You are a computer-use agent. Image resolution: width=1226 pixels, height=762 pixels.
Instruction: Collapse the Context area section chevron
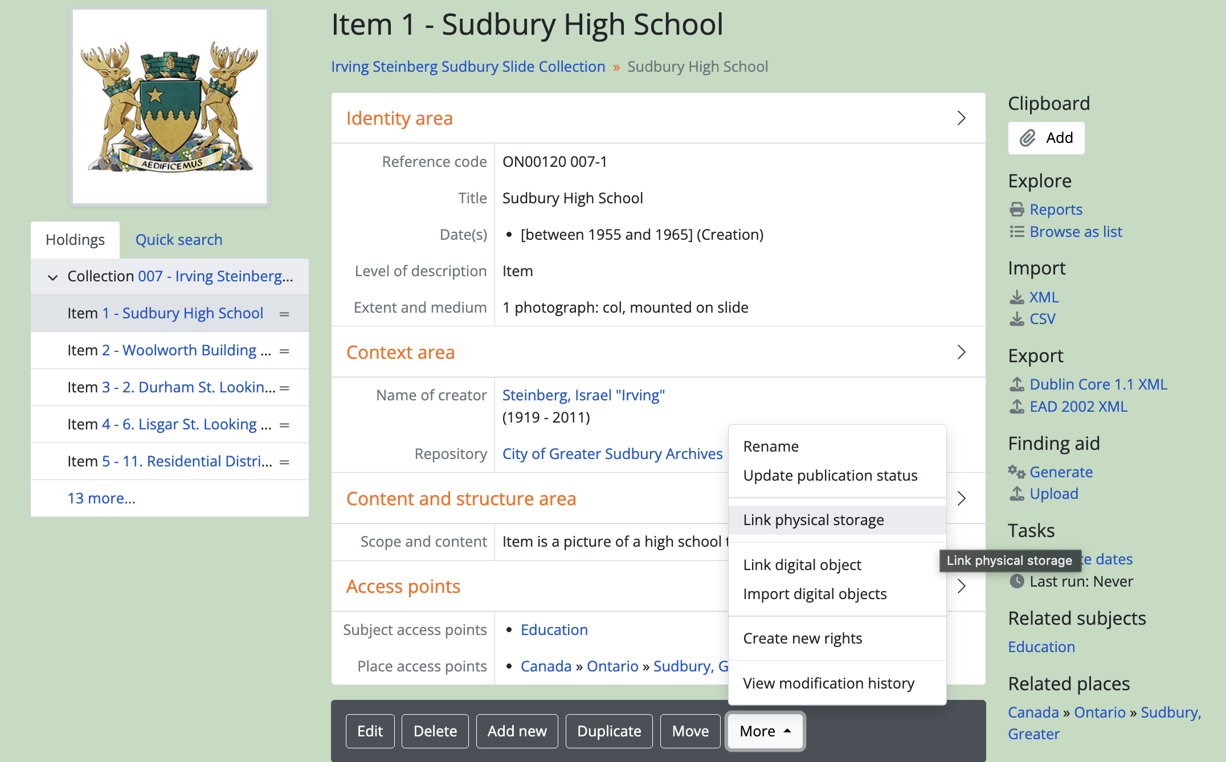point(961,352)
